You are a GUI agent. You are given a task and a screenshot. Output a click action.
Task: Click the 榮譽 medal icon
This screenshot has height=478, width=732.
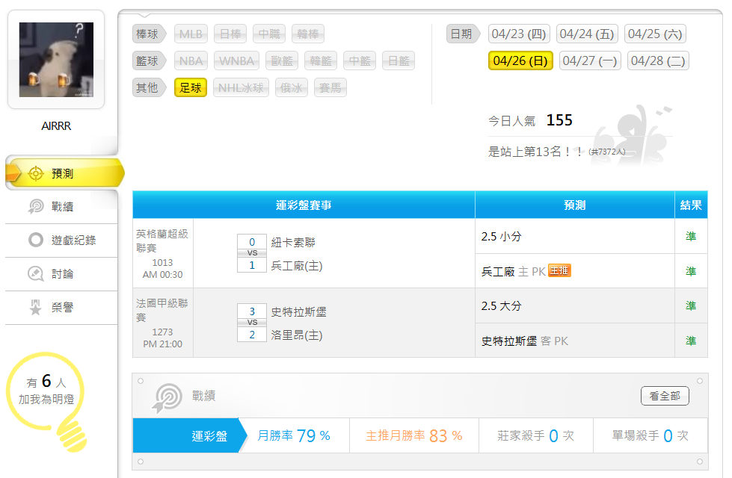(x=35, y=307)
